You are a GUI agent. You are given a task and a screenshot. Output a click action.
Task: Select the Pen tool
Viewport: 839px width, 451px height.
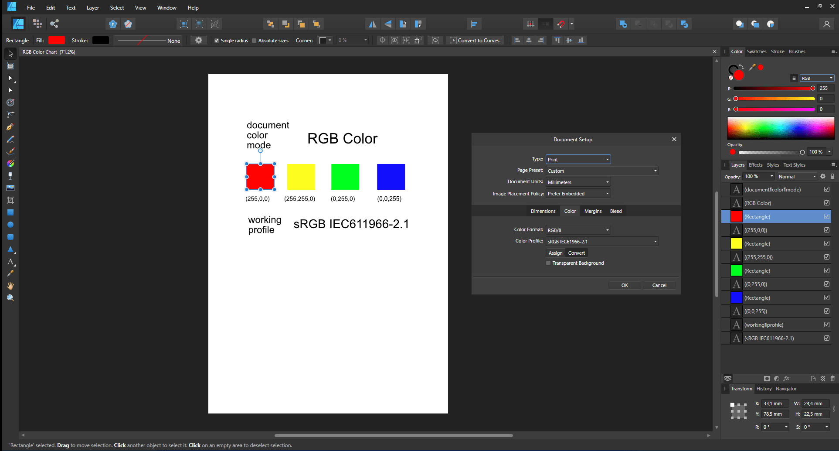click(10, 127)
